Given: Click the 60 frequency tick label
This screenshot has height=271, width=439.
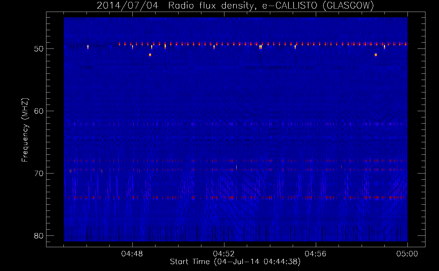Looking at the screenshot, I should (39, 111).
